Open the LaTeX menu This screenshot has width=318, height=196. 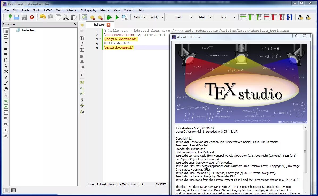pyautogui.click(x=48, y=10)
